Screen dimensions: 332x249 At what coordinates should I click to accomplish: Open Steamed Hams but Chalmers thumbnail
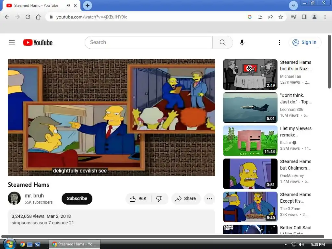(250, 174)
